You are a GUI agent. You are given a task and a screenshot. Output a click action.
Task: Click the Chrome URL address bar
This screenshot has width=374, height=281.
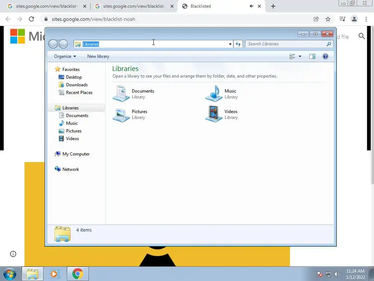click(176, 19)
